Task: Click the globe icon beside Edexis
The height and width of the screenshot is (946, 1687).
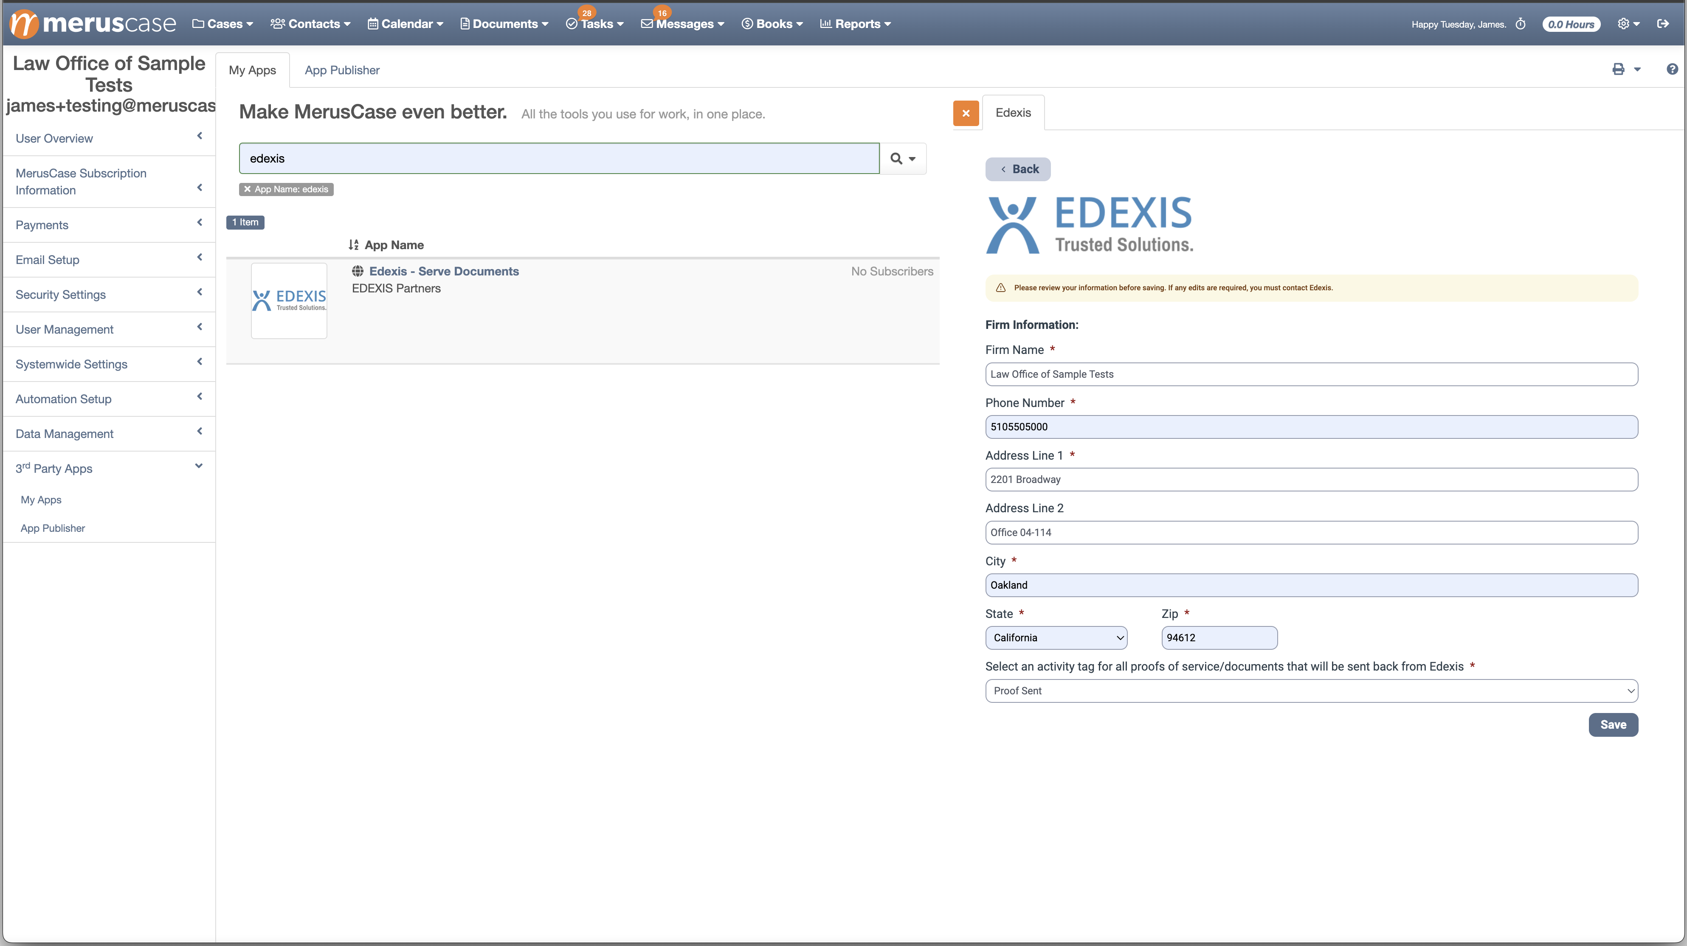Action: click(358, 271)
